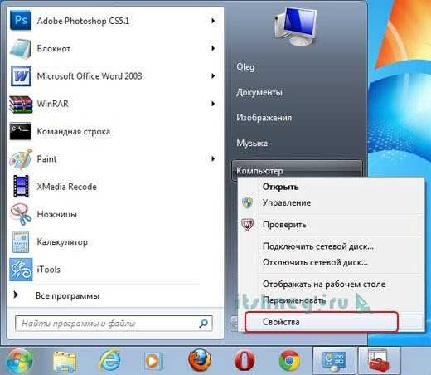
Task: Click the Командная строка label
Action: tap(74, 131)
